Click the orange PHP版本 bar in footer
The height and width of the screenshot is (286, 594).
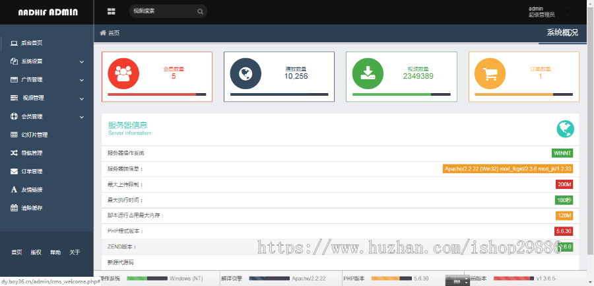(x=391, y=279)
